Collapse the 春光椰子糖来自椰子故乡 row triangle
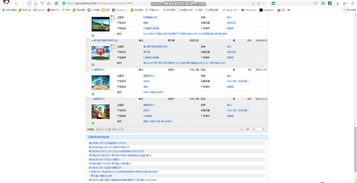Viewport: 357px width, 183px height. tap(92, 40)
